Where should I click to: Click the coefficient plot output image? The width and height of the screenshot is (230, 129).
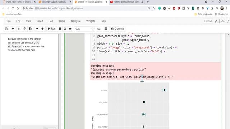(x=130, y=106)
